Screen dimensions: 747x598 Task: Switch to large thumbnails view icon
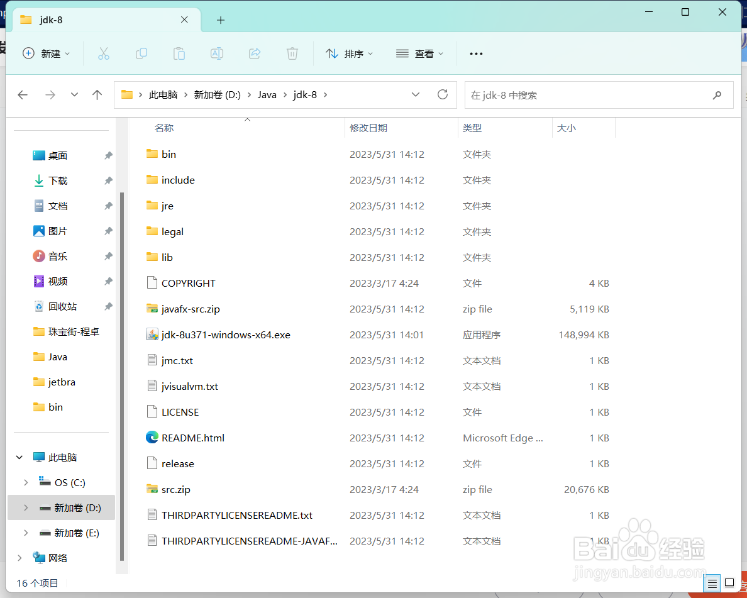click(729, 583)
